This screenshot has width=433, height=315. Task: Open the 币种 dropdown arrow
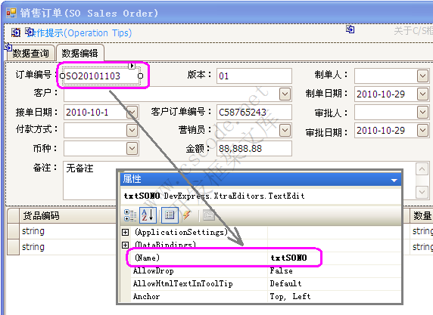click(132, 149)
